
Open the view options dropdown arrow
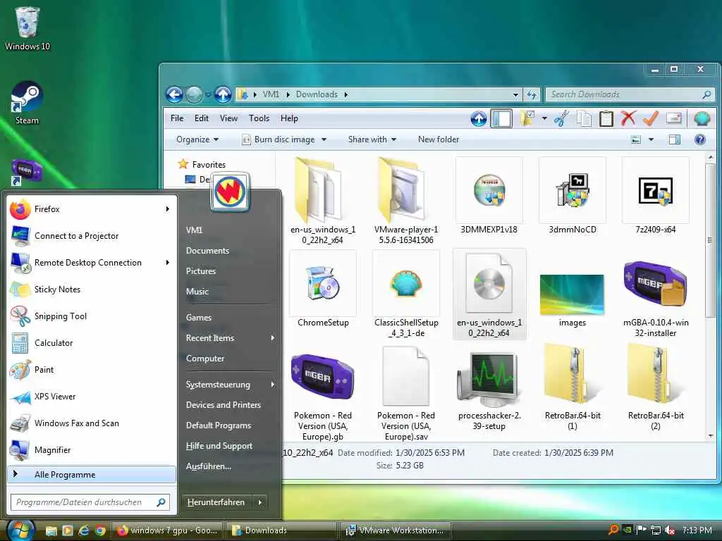(x=651, y=139)
